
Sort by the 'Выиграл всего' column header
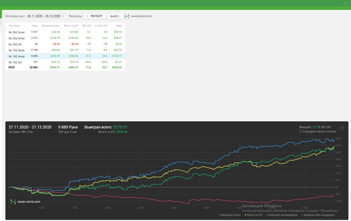pyautogui.click(x=51, y=25)
